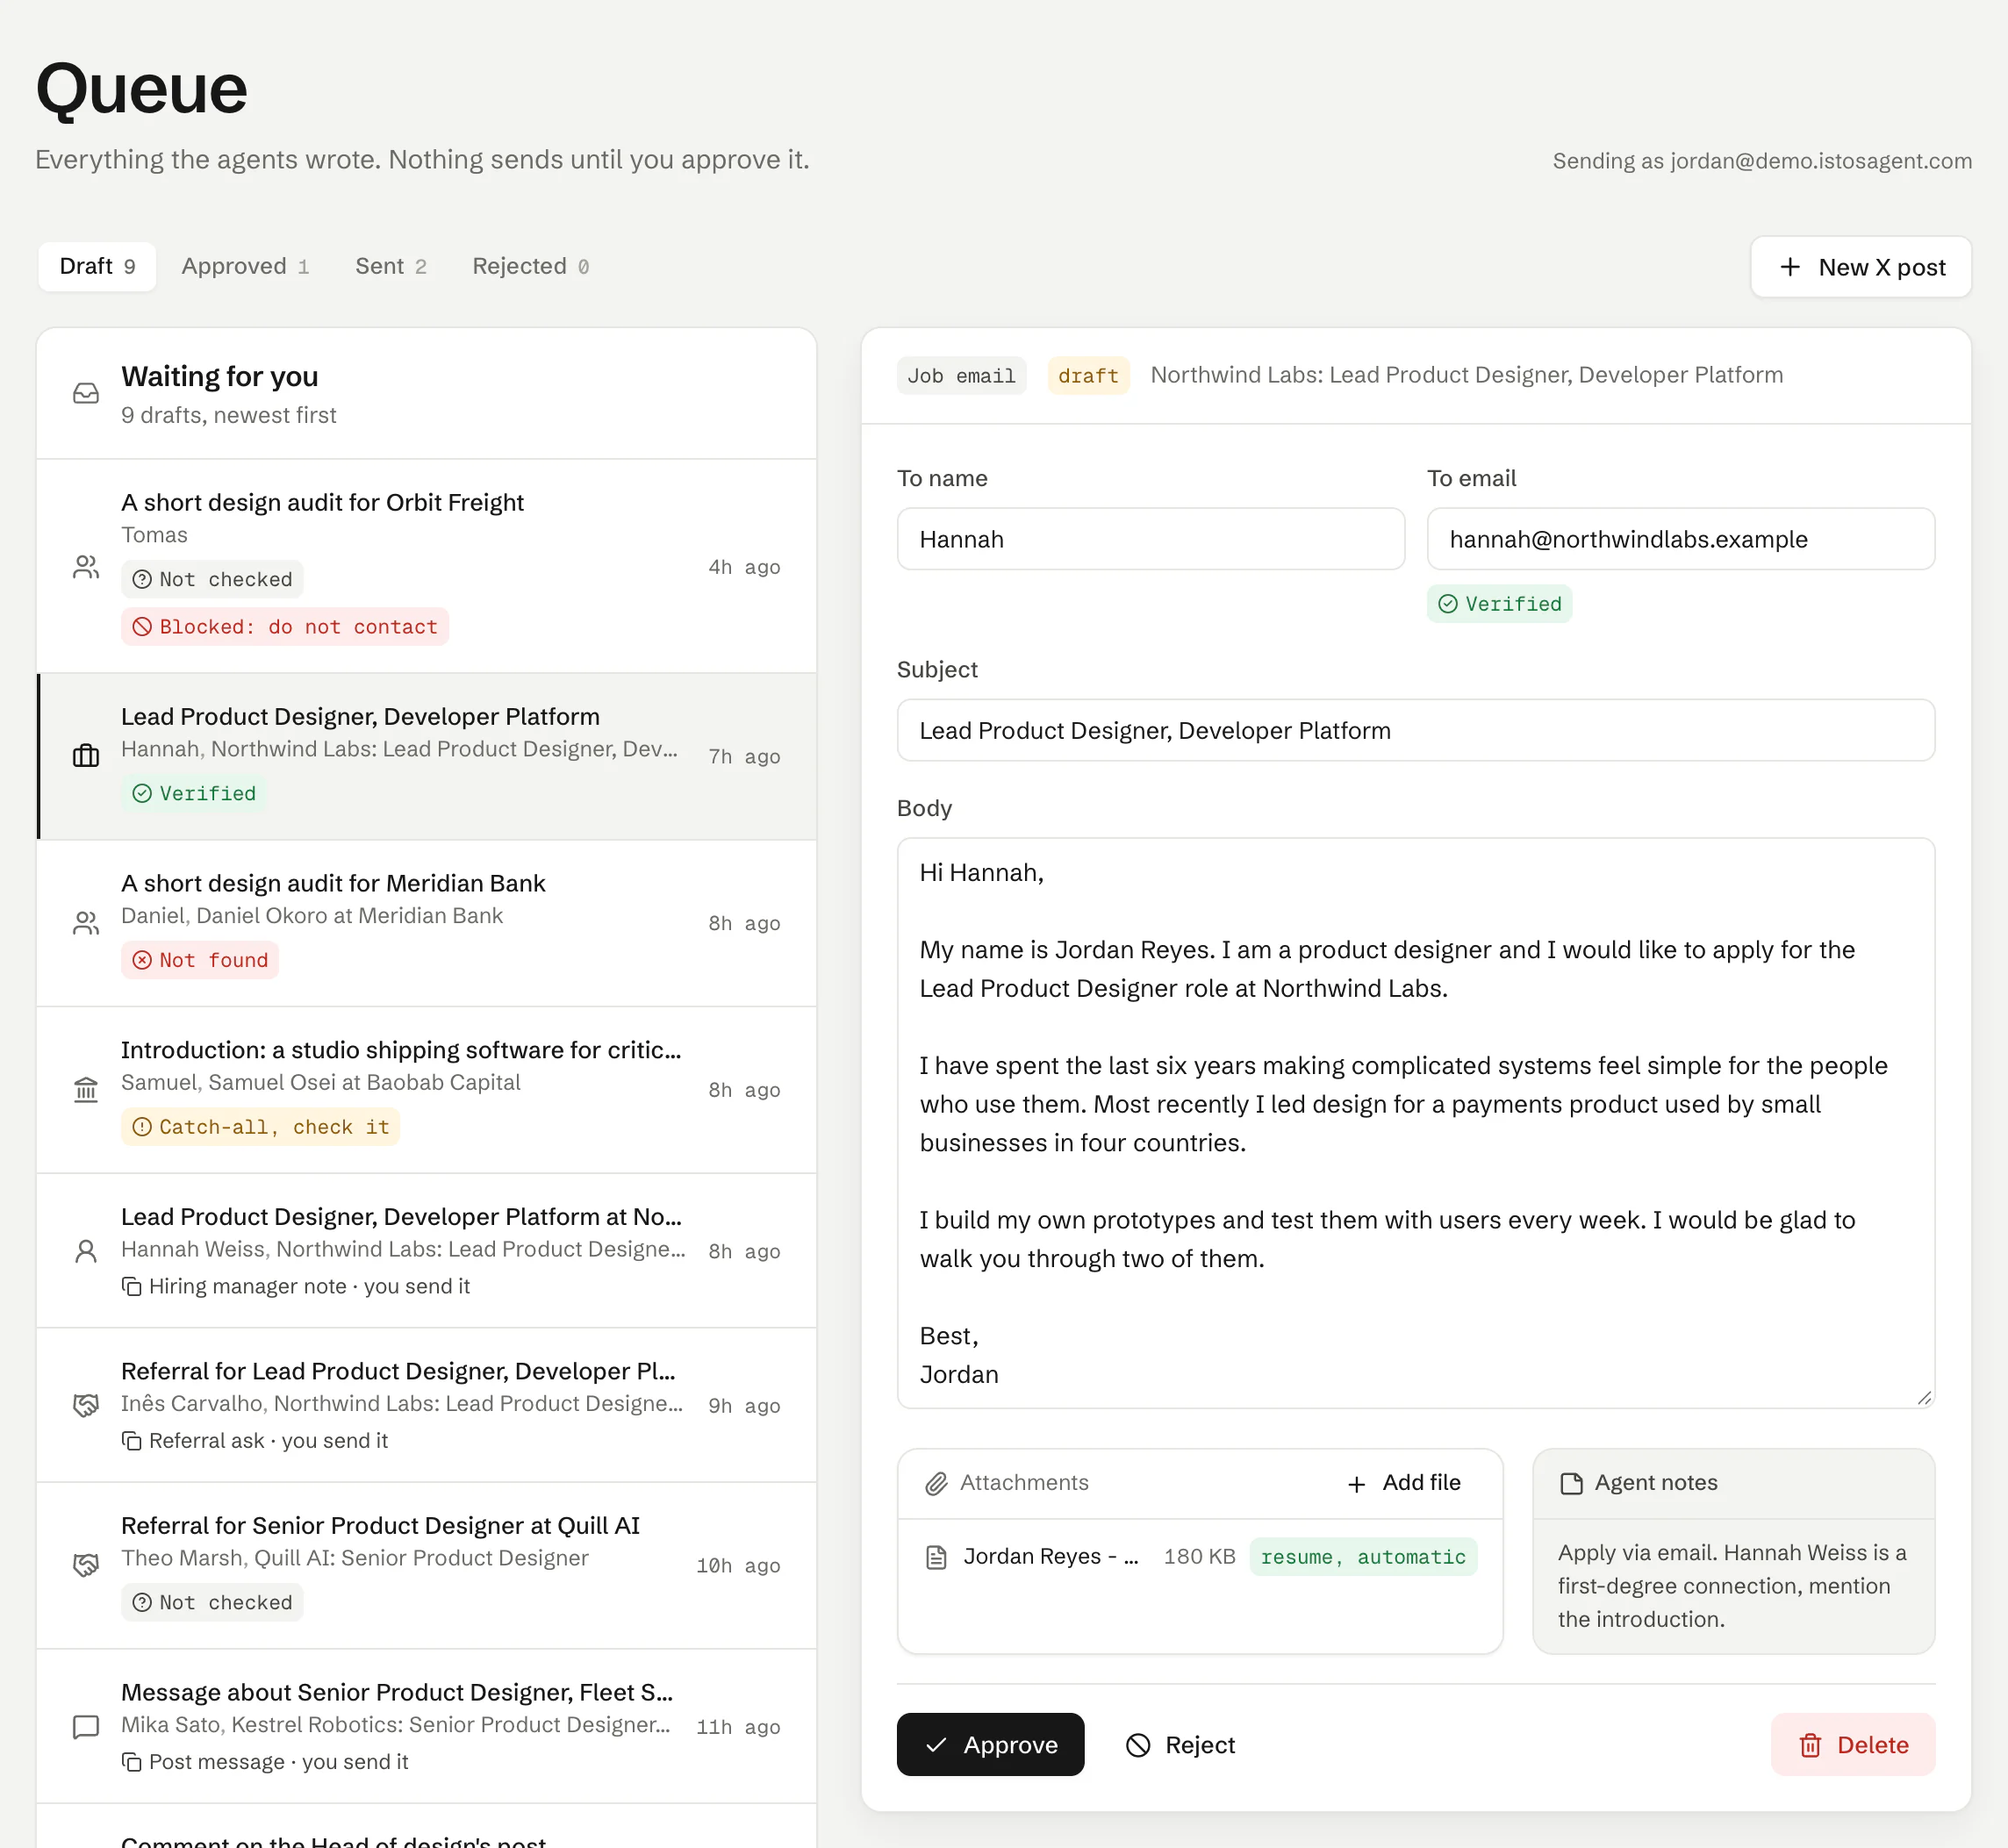Click the handshake icon on Inês Carvalho referral row
This screenshot has height=1848, width=2008.
(86, 1405)
